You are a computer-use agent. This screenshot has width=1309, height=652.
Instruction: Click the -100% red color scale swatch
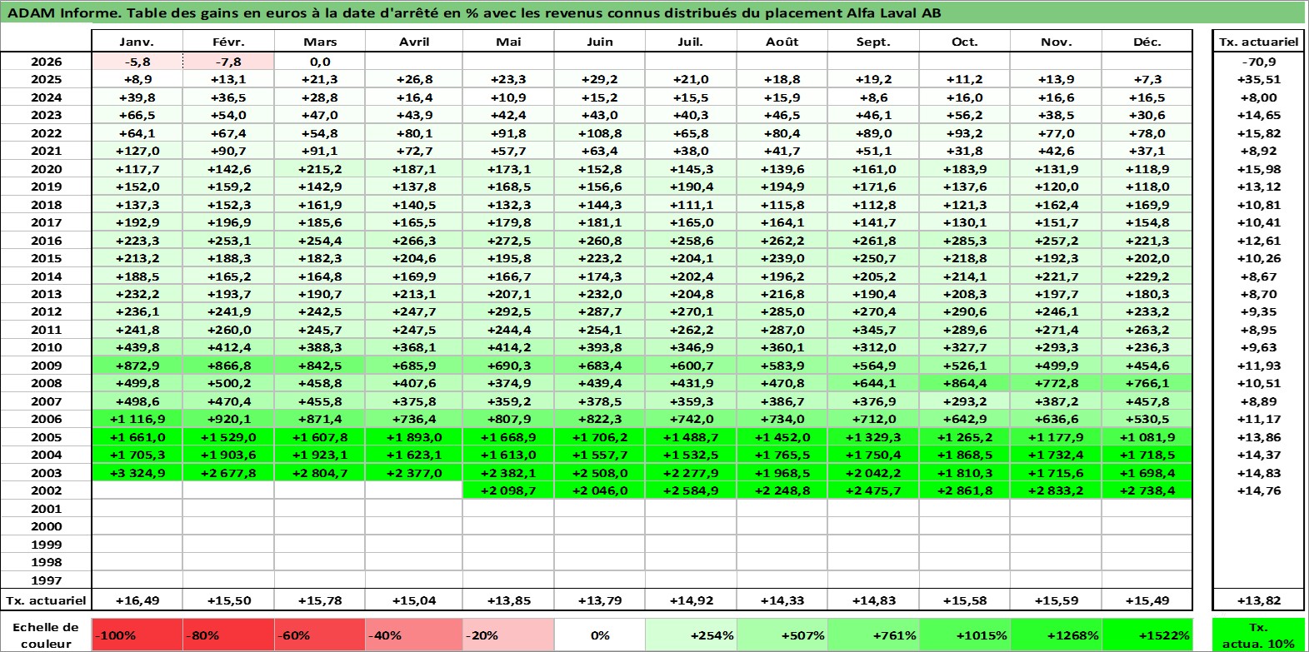coord(137,635)
